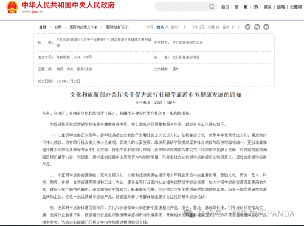
Task: Switch to traditional Chinese 繁
Action: click(x=246, y=7)
